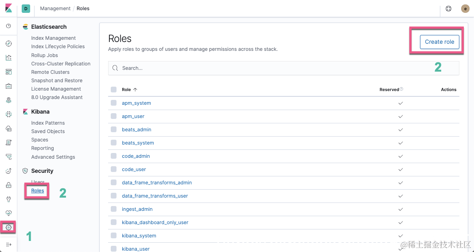
Task: Open Advanced Settings under Kibana
Action: pyautogui.click(x=53, y=157)
